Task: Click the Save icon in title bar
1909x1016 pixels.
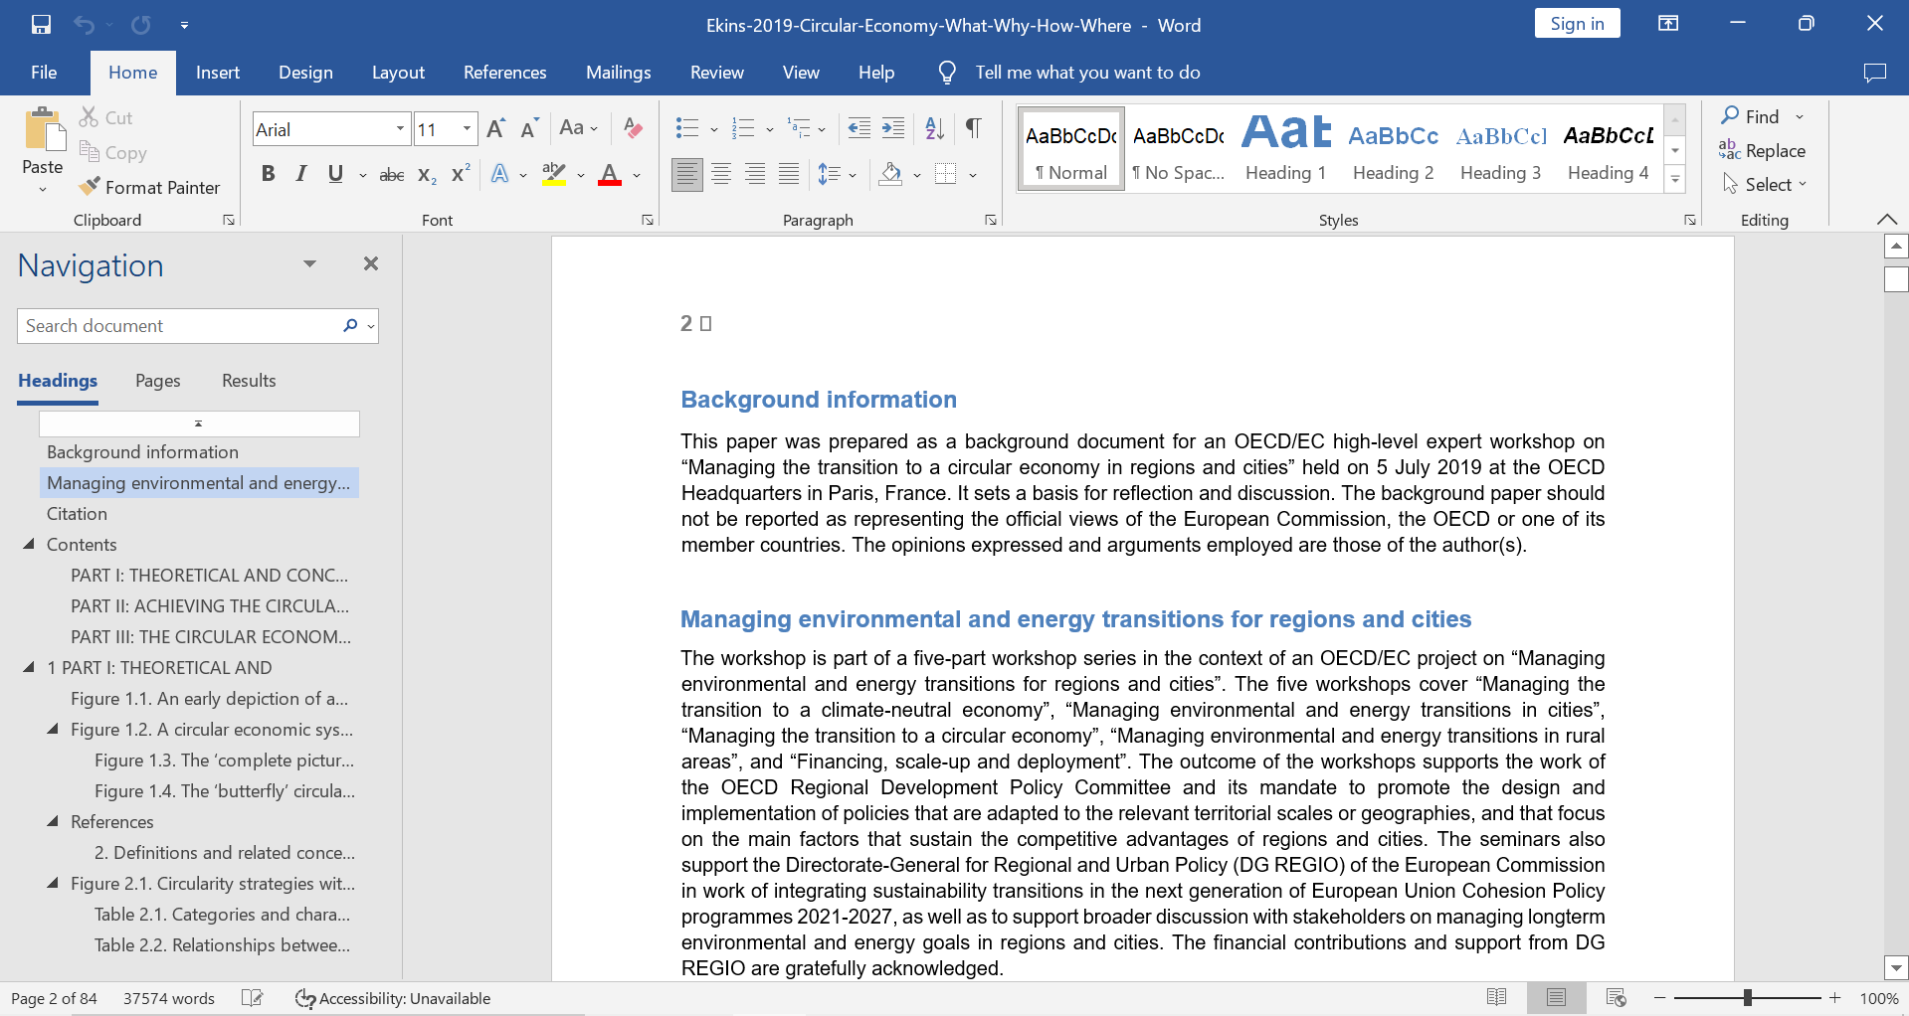Action: pyautogui.click(x=41, y=25)
